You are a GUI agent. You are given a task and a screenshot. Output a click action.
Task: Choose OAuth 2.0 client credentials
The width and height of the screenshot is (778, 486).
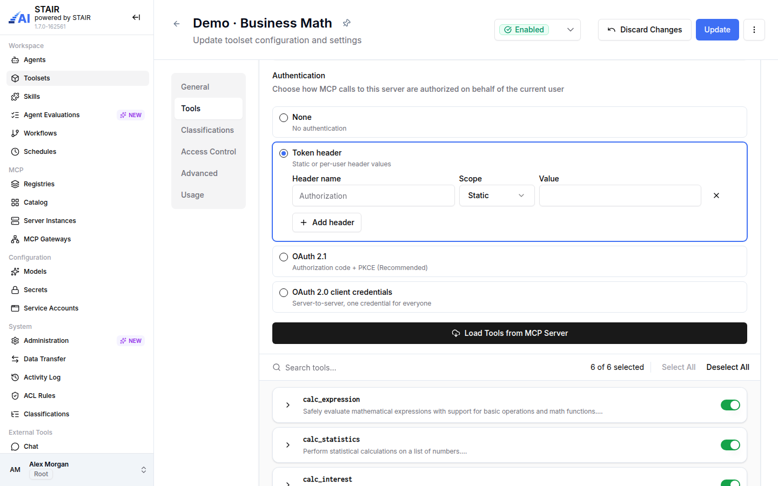(284, 293)
